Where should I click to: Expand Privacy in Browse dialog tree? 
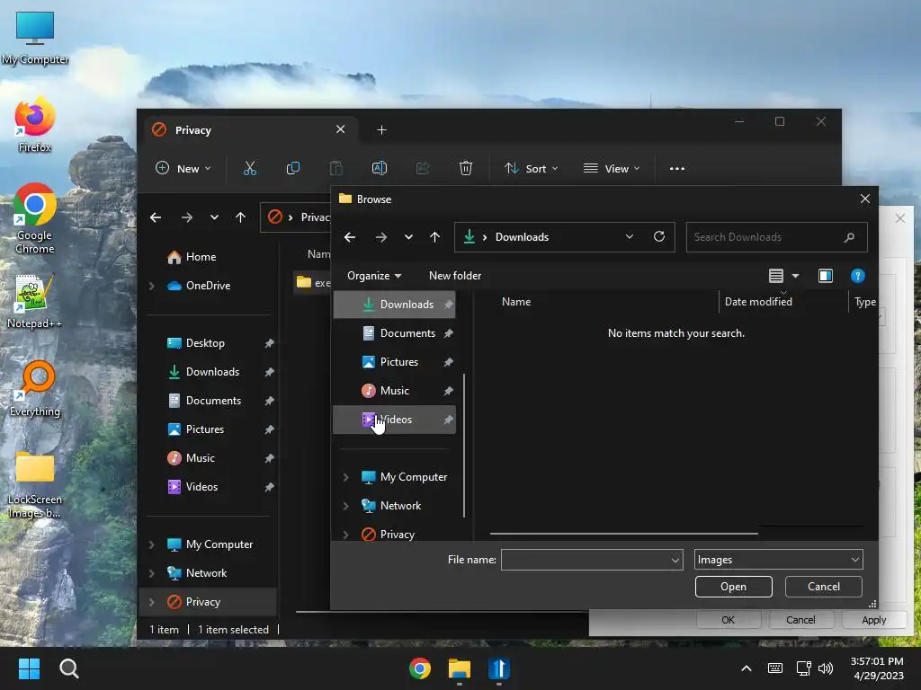(x=345, y=535)
